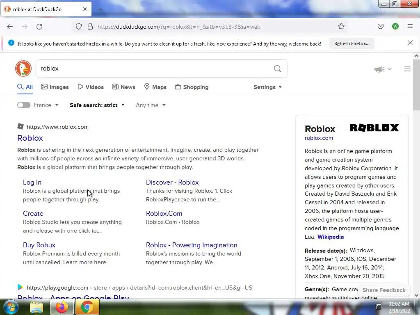Click the browser address bar URL

coord(179,27)
